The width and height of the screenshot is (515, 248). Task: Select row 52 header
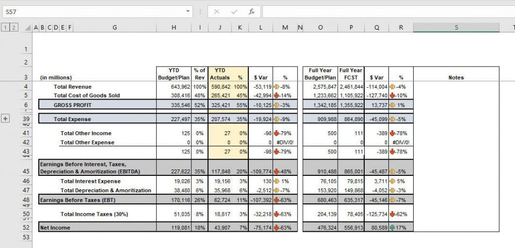pyautogui.click(x=26, y=228)
